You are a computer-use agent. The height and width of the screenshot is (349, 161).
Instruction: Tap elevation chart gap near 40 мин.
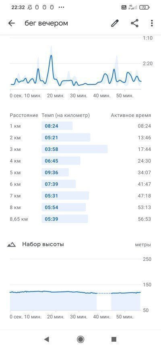coord(104,302)
